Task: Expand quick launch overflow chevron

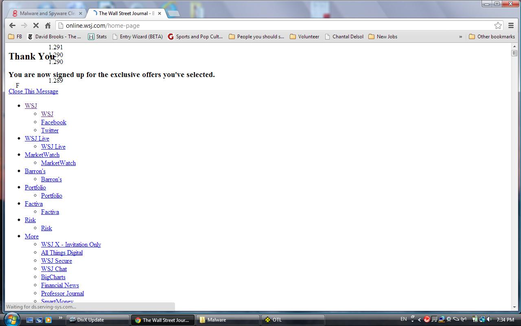Action: [61, 318]
